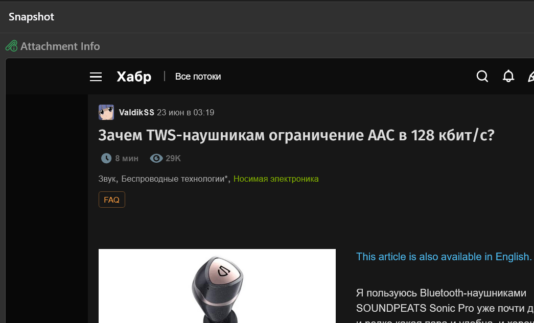The width and height of the screenshot is (534, 323).
Task: Open Беспроводные технологии hub link
Action: pyautogui.click(x=173, y=179)
